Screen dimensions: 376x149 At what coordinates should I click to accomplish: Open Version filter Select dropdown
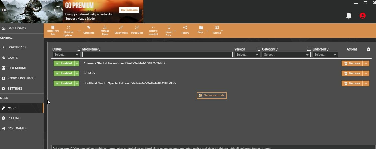[247, 55]
